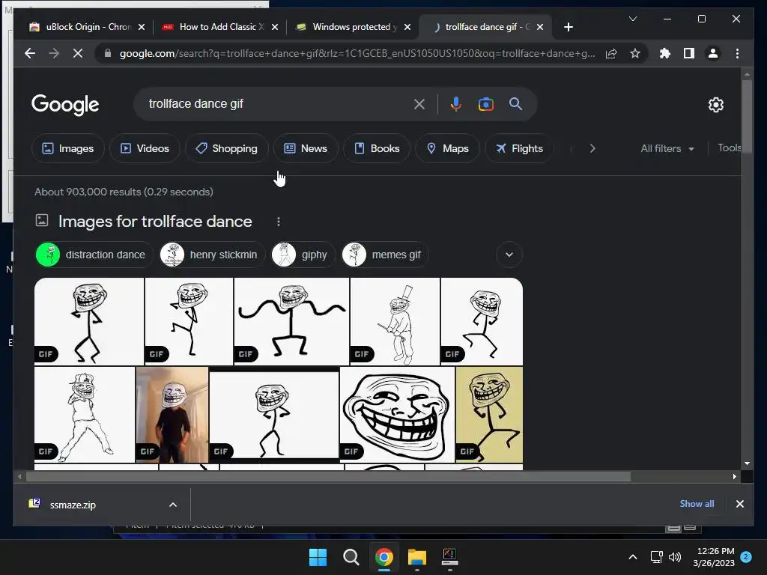Filter results by Maps
The height and width of the screenshot is (575, 767).
448,148
